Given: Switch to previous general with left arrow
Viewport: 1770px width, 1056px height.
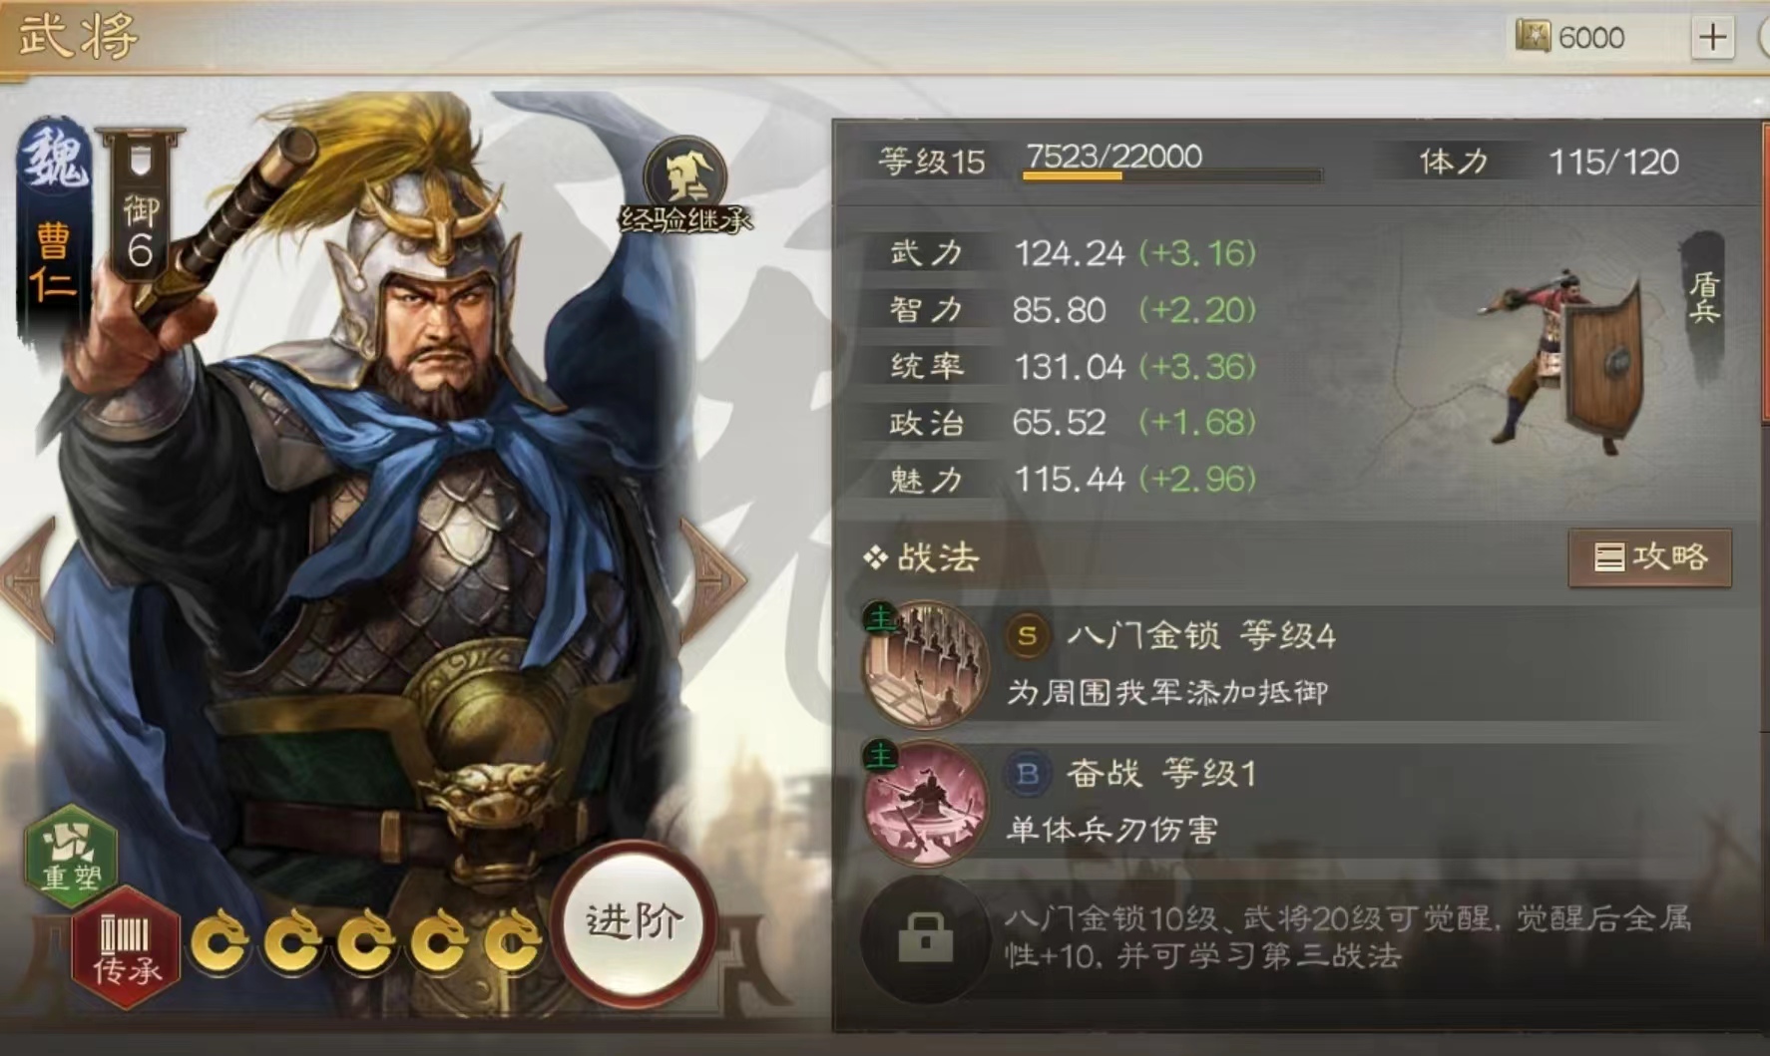Looking at the screenshot, I should (29, 578).
